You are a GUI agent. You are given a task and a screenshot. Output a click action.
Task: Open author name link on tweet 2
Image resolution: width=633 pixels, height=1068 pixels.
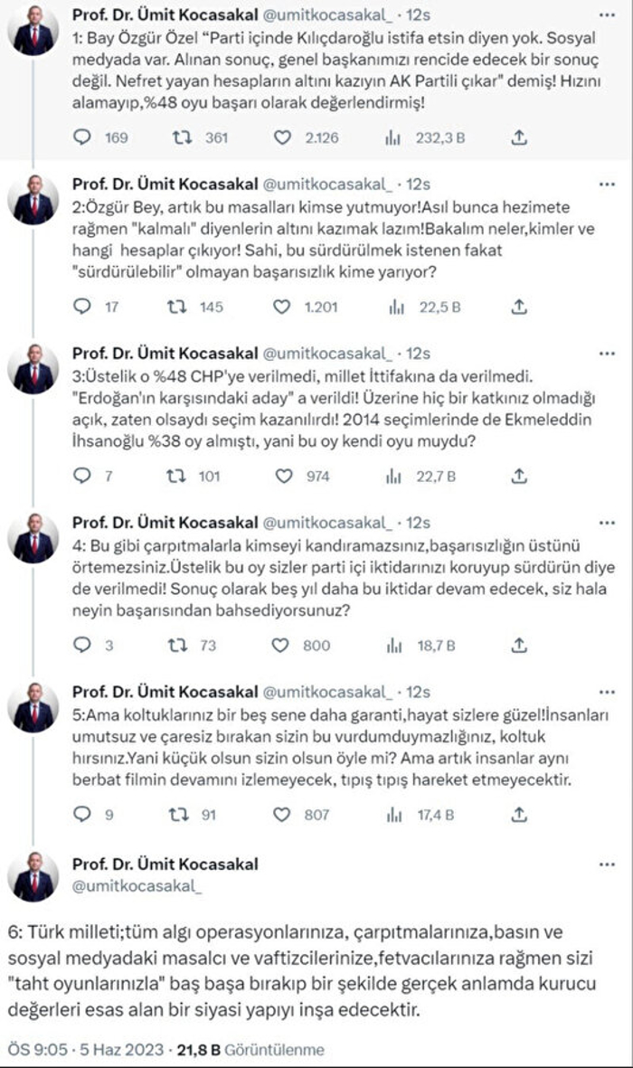pyautogui.click(x=165, y=184)
